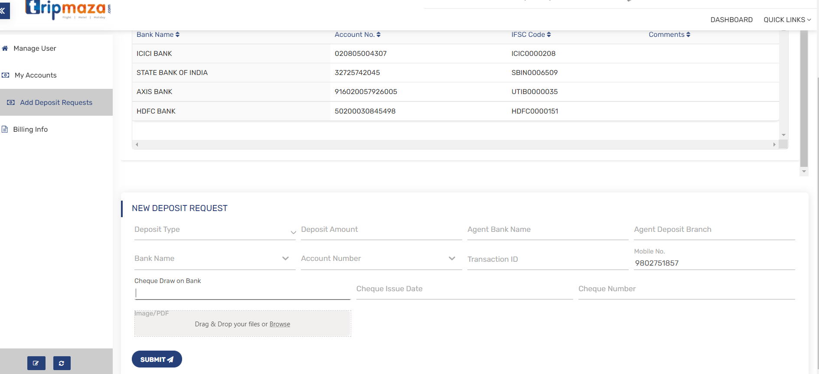Click the edit icon in sidebar footer

pyautogui.click(x=36, y=363)
